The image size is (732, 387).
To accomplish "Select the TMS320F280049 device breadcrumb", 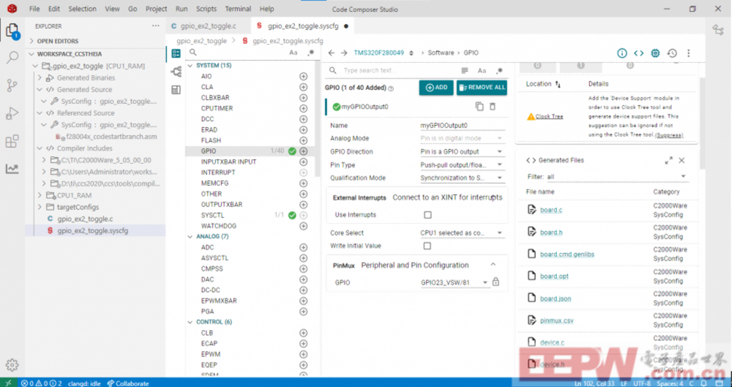I will 378,53.
